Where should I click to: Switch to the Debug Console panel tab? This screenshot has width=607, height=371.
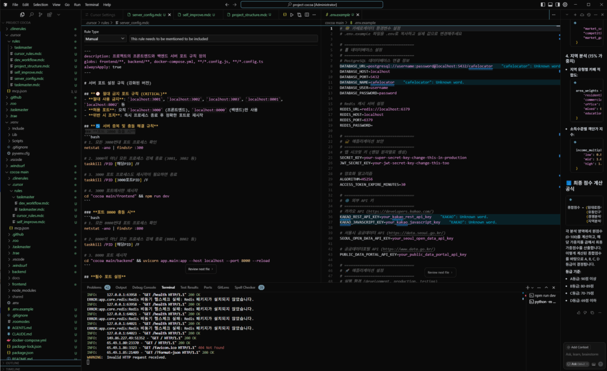(x=144, y=287)
